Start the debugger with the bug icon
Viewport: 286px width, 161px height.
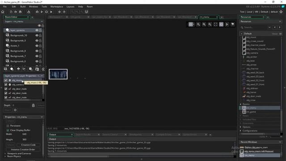[37, 12]
